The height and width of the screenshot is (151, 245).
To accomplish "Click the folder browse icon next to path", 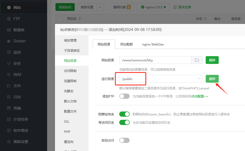I will pos(197,60).
